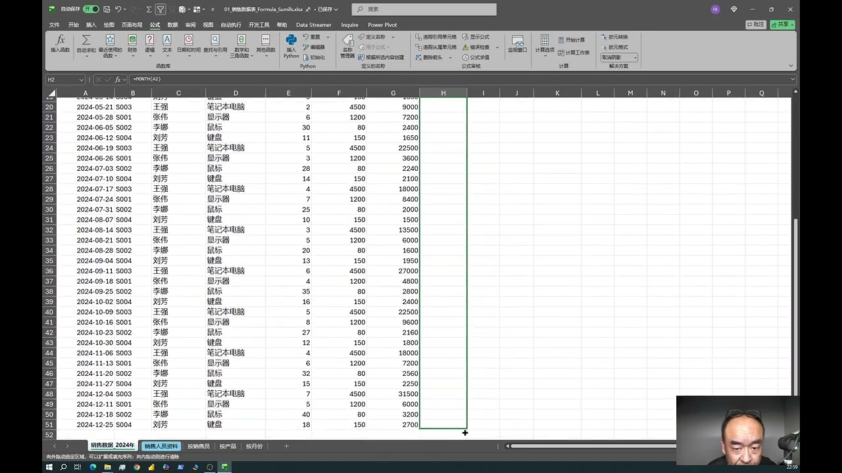Open the 逻辑 functions icon
The height and width of the screenshot is (473, 842).
click(149, 40)
